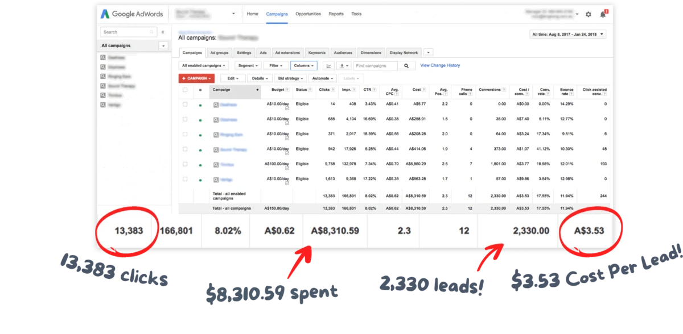Toggle the green status dot in the 942 clicks row
This screenshot has height=334, width=683.
point(200,150)
